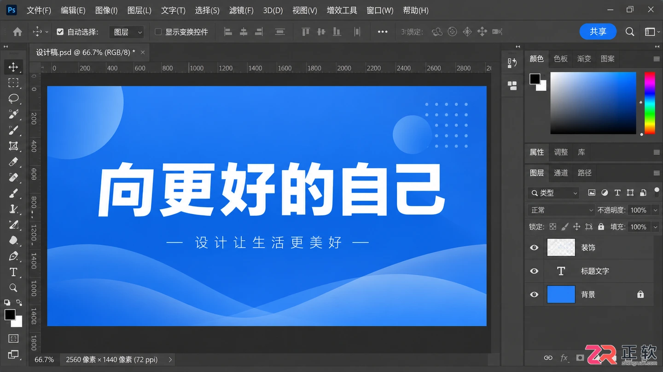This screenshot has height=372, width=663.
Task: Close the 设计稿.psd document tab
Action: (143, 52)
